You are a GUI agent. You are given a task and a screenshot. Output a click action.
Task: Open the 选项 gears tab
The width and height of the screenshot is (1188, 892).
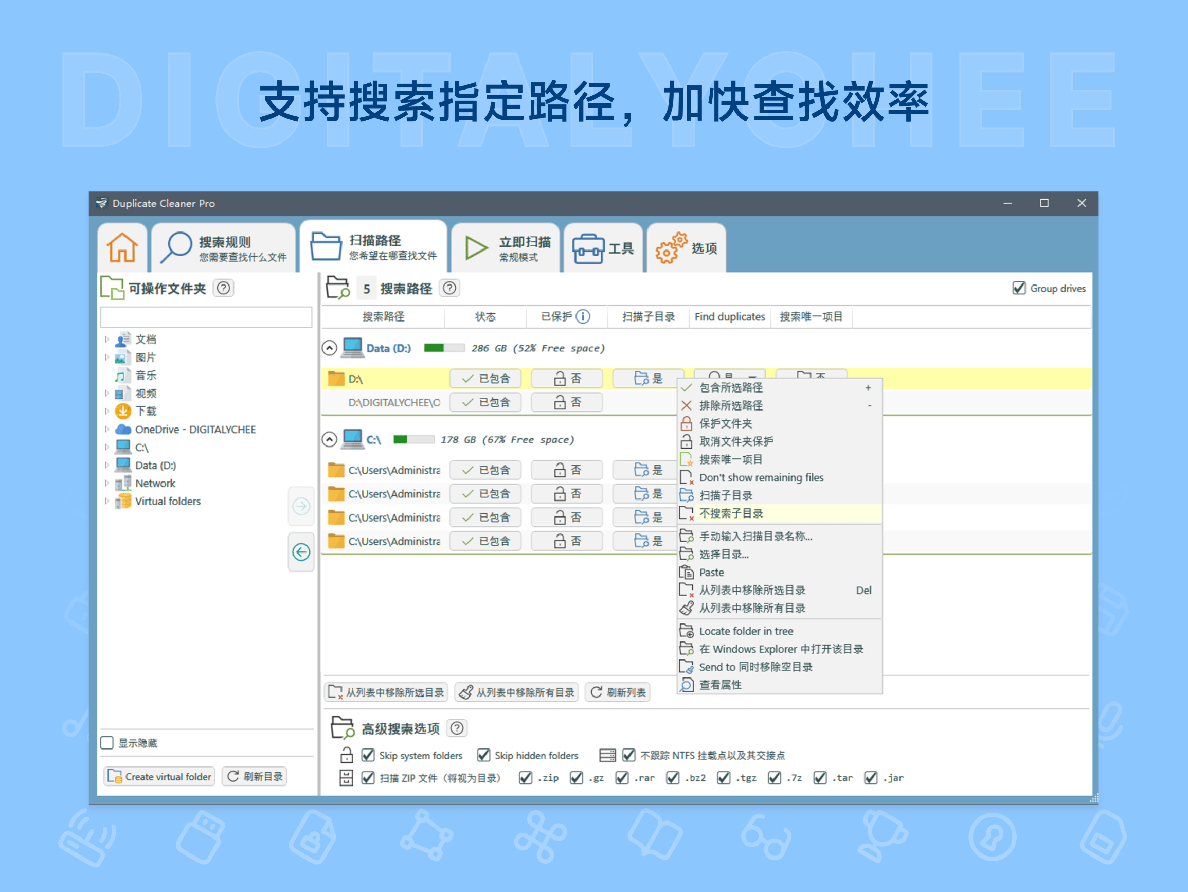687,248
